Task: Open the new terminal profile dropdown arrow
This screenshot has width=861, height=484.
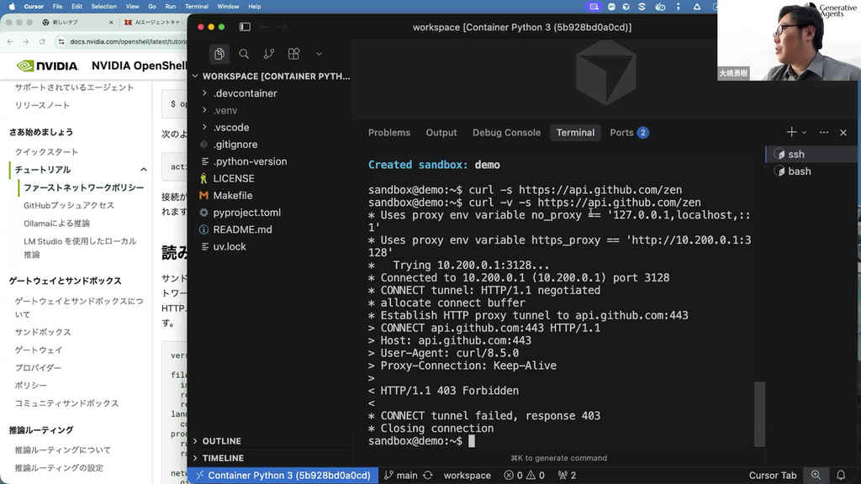Action: tap(805, 133)
